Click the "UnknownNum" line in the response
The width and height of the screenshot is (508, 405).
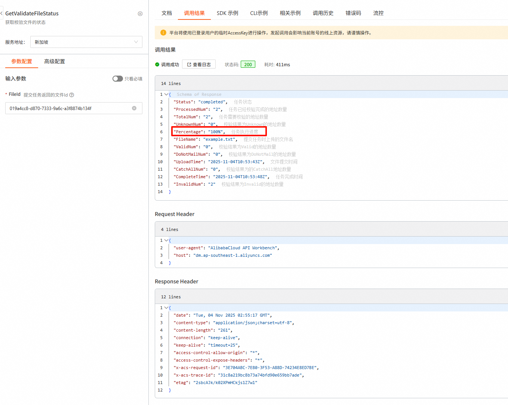(195, 124)
